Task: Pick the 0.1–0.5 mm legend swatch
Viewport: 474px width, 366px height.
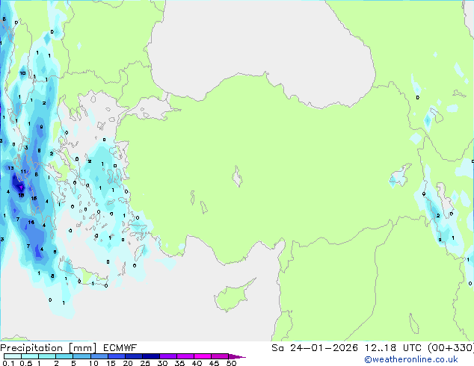Action: click(x=13, y=356)
